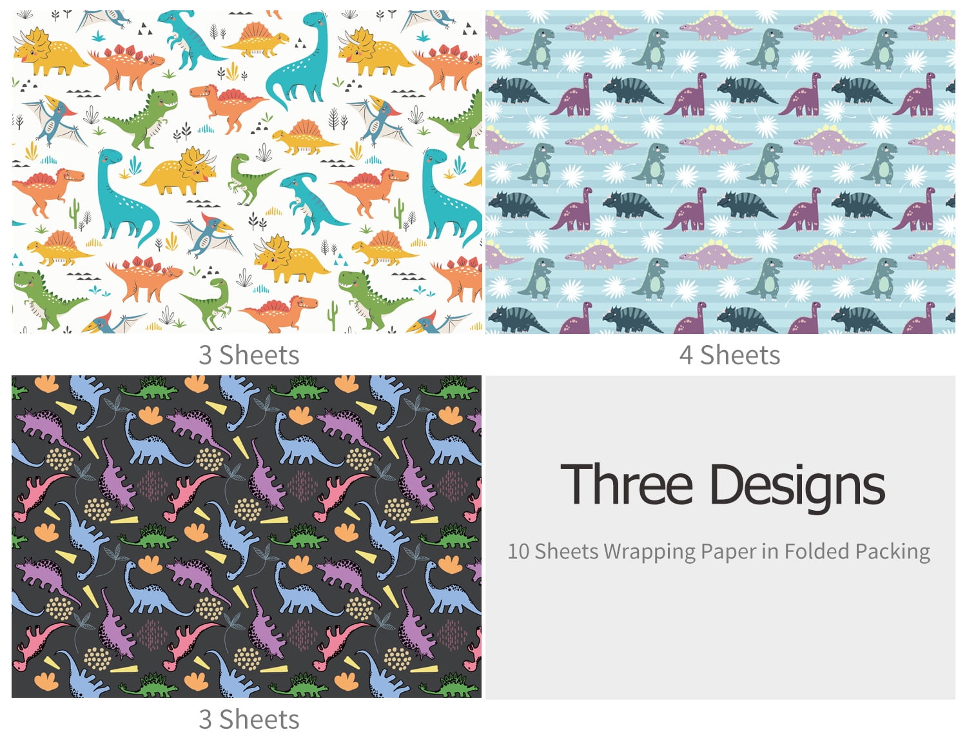Click "3 Sheets" label under dark pattern
Screen dimensions: 967x741
point(249,719)
